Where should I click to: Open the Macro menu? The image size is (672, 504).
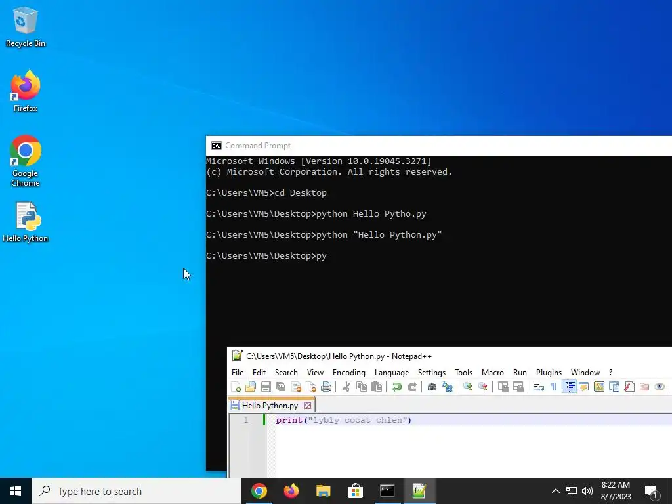click(492, 373)
